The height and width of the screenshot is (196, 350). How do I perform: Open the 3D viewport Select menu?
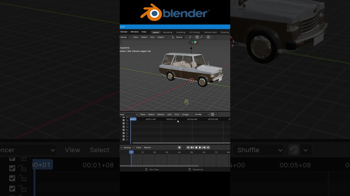(144, 37)
